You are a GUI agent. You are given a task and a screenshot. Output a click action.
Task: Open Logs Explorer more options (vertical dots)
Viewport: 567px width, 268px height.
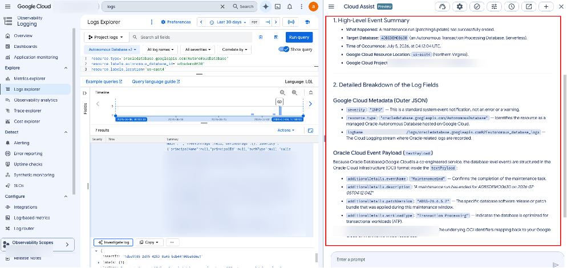point(152,22)
